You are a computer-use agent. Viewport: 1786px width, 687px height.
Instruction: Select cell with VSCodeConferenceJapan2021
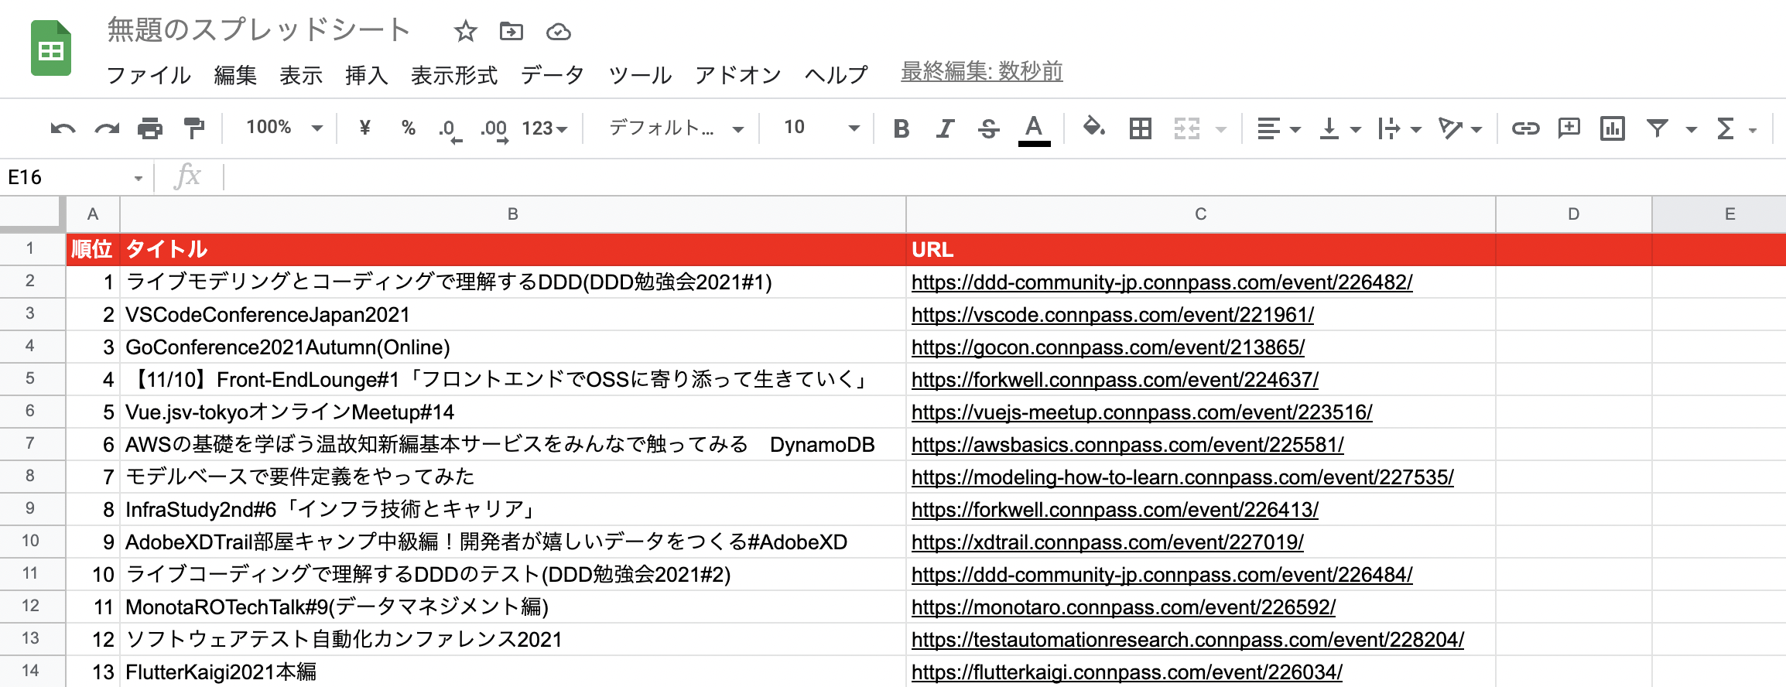pos(513,315)
